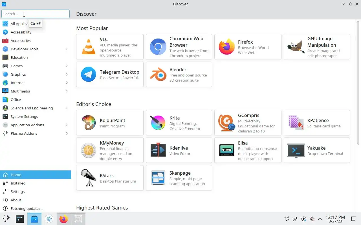The image size is (361, 225).
Task: Open the Skanpage app icon
Action: click(x=158, y=178)
